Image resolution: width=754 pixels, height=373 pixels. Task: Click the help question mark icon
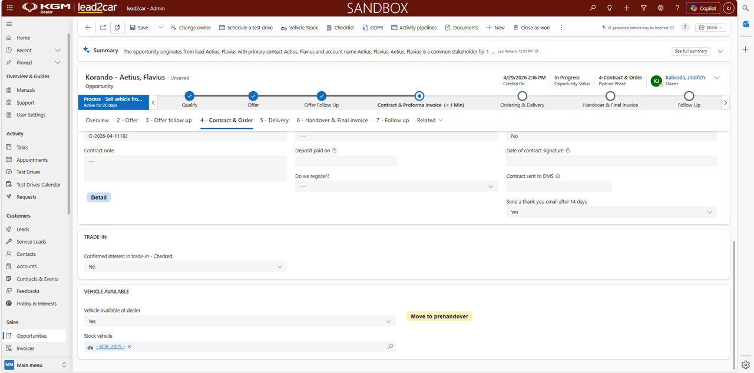tap(677, 8)
